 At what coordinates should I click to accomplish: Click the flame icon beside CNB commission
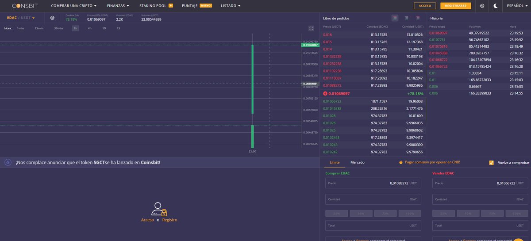point(400,163)
